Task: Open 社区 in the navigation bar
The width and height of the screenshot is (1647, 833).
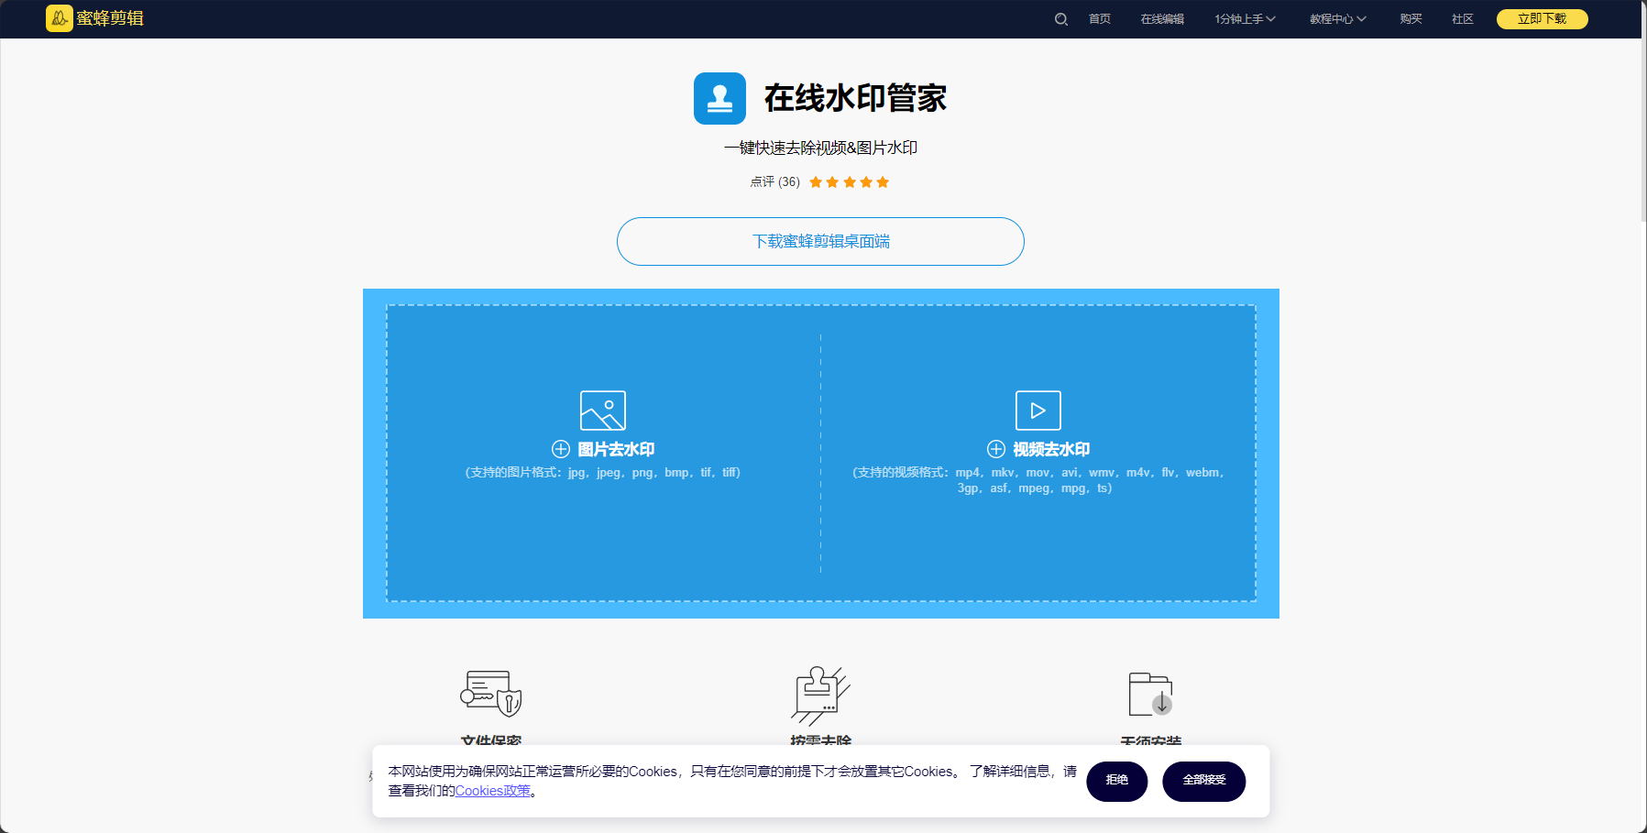Action: tap(1463, 19)
